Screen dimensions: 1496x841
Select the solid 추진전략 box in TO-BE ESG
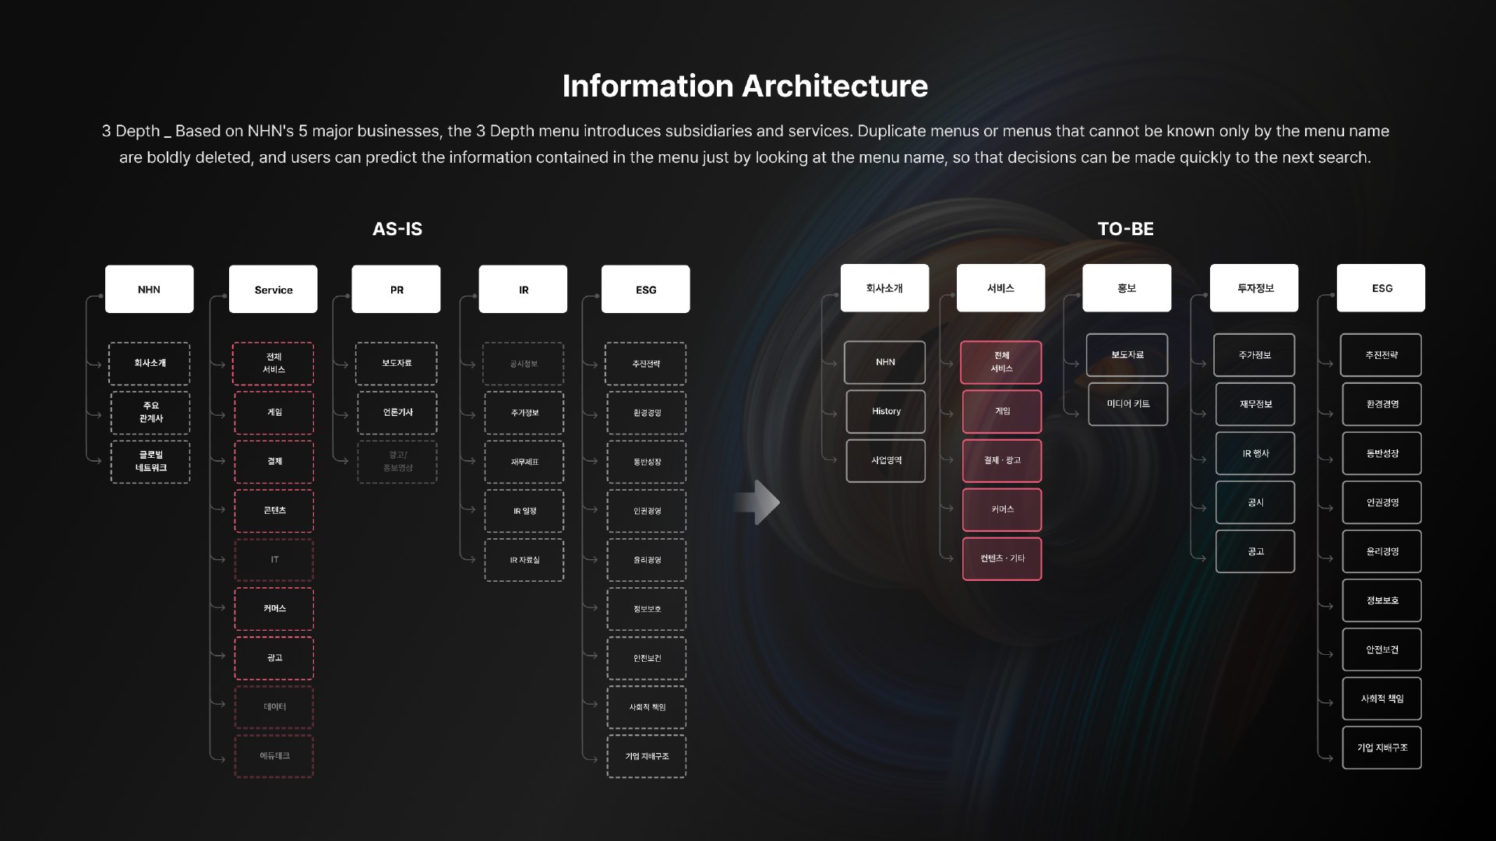1381,355
